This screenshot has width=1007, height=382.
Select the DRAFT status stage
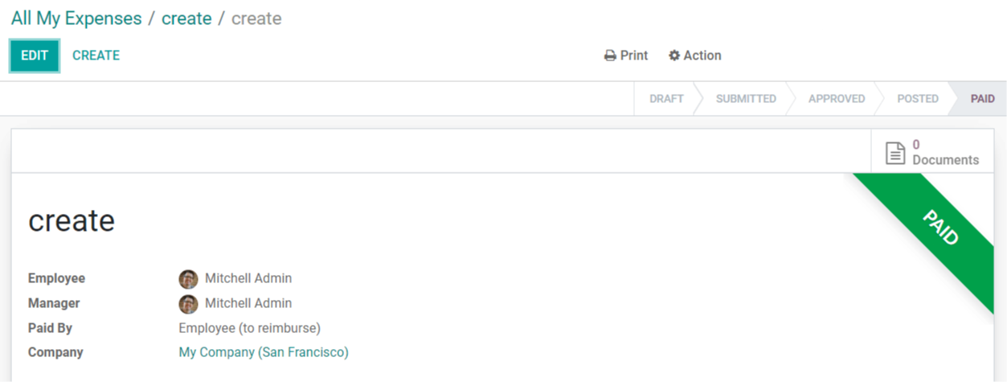666,99
